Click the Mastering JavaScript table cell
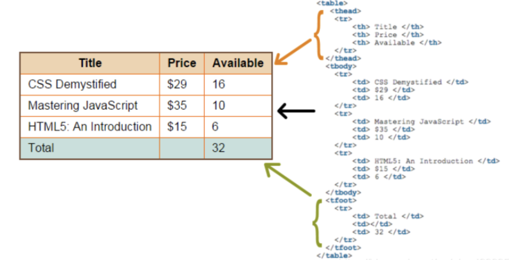The width and height of the screenshot is (509, 260). (90, 106)
